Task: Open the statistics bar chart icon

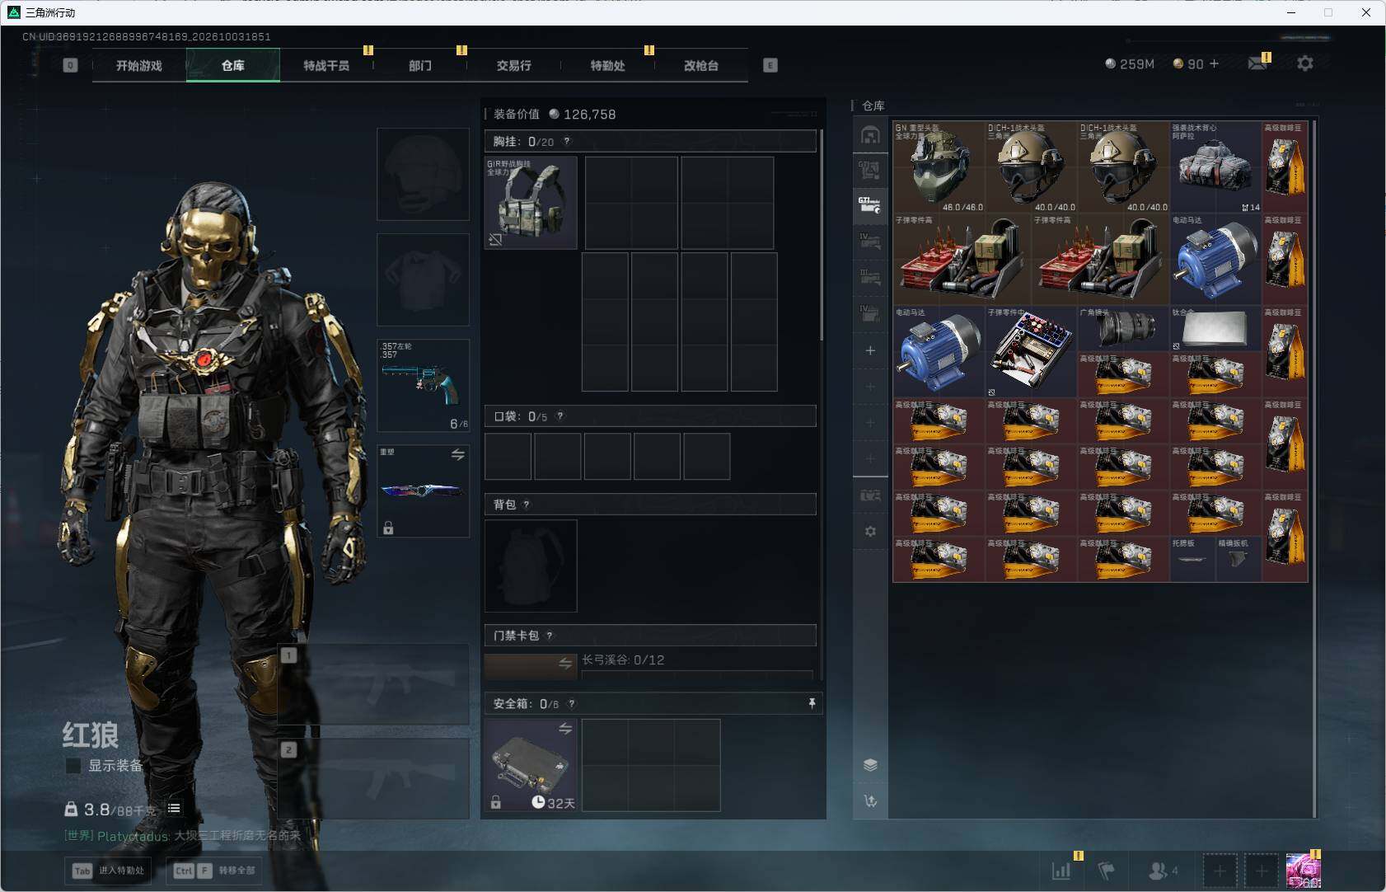Action: (1061, 870)
